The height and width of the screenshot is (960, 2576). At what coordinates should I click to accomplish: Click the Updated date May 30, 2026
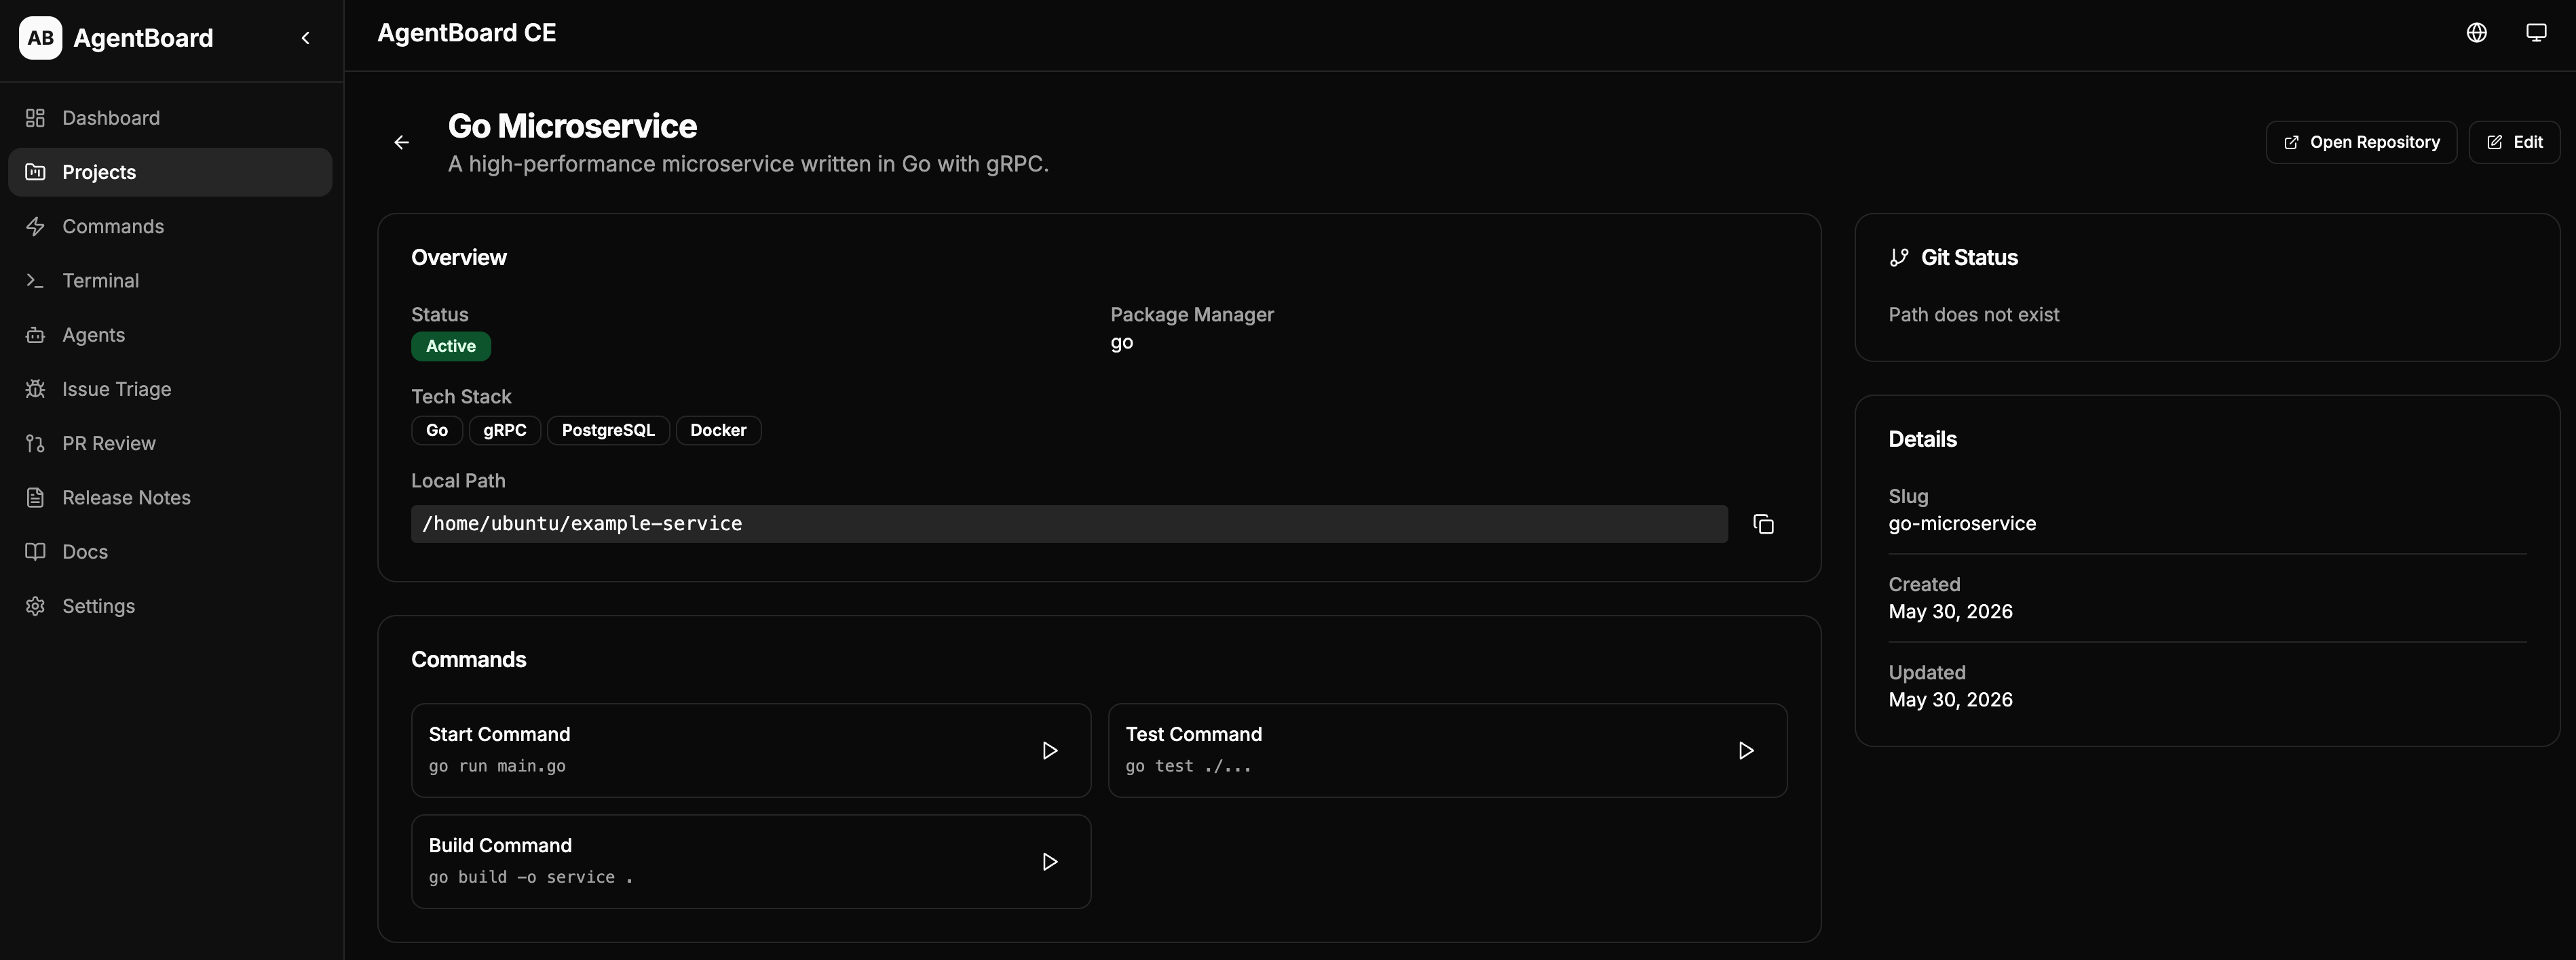(1950, 699)
